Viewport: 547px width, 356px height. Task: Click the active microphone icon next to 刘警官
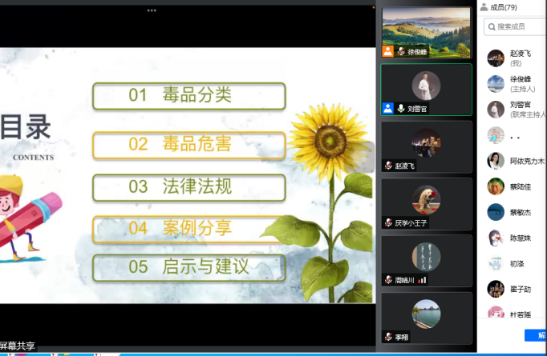click(x=400, y=108)
